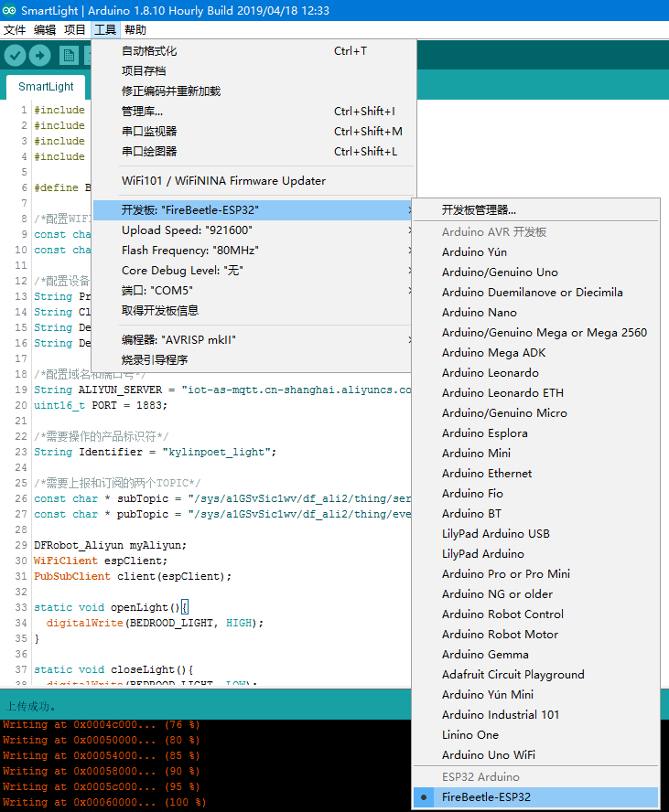
Task: Select Arduino NG or older board
Action: click(536, 594)
